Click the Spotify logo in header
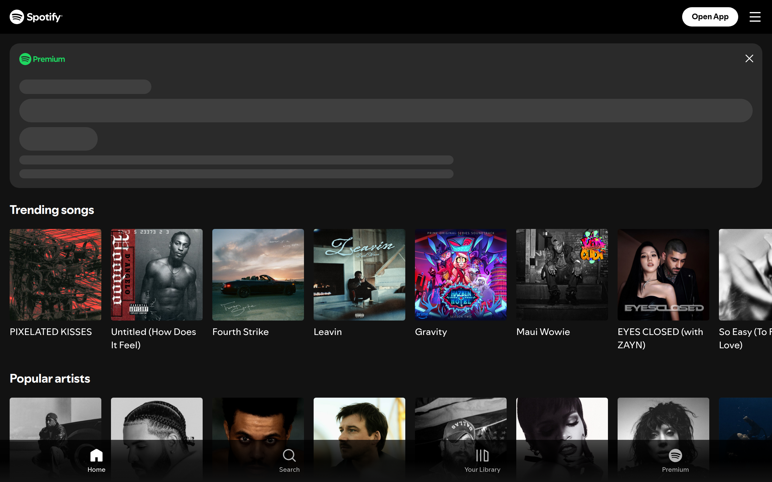 (x=36, y=17)
